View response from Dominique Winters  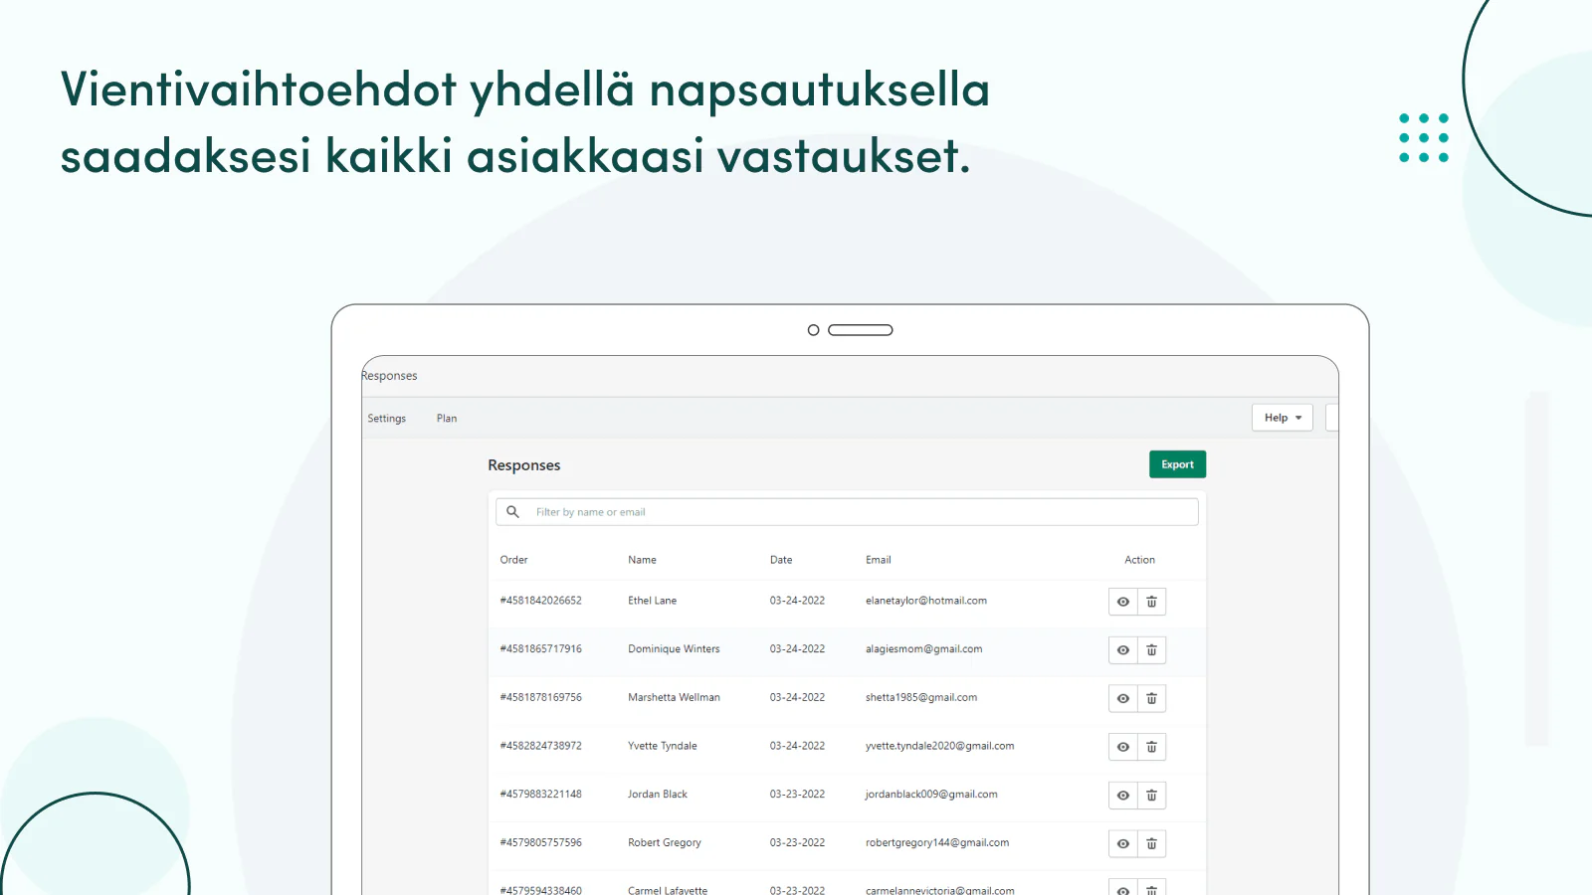[x=1123, y=650]
